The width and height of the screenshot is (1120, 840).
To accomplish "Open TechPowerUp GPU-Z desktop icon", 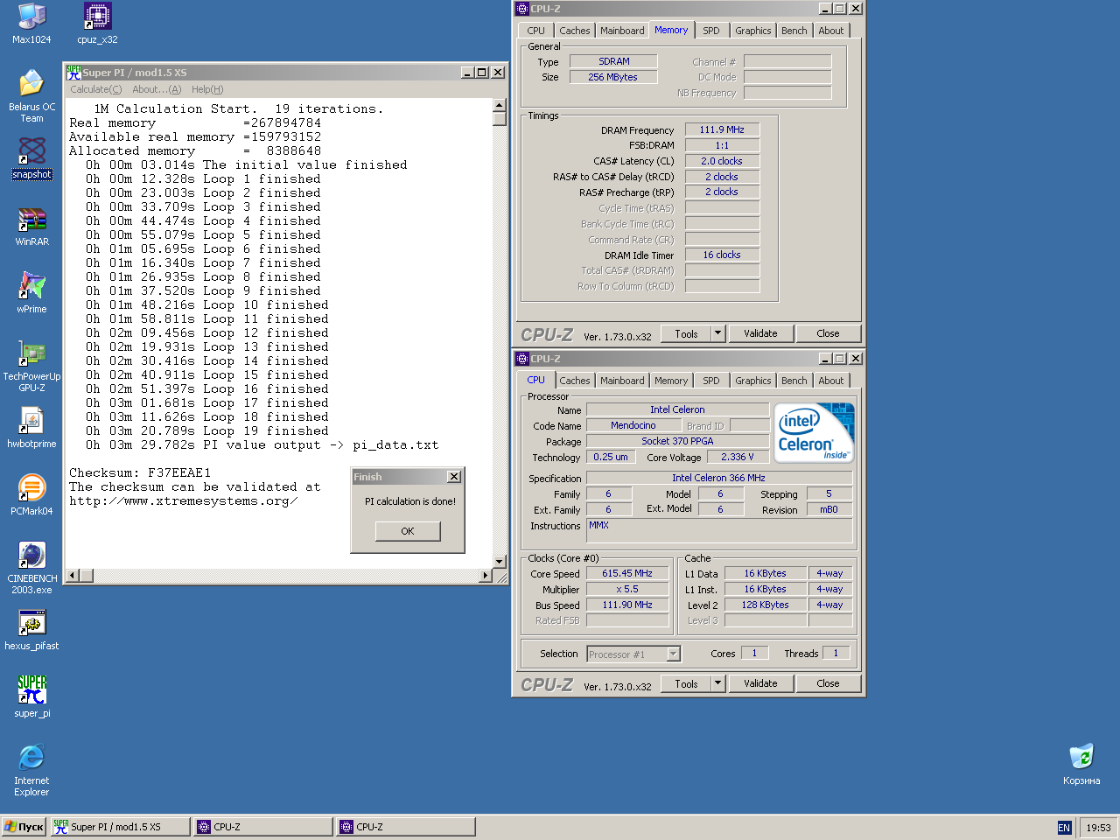I will pyautogui.click(x=31, y=366).
